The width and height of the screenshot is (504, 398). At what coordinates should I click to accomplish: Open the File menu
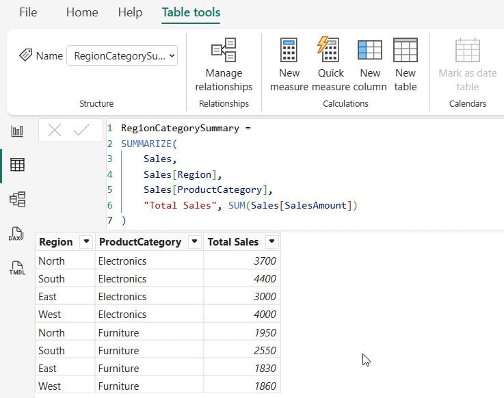(x=28, y=12)
